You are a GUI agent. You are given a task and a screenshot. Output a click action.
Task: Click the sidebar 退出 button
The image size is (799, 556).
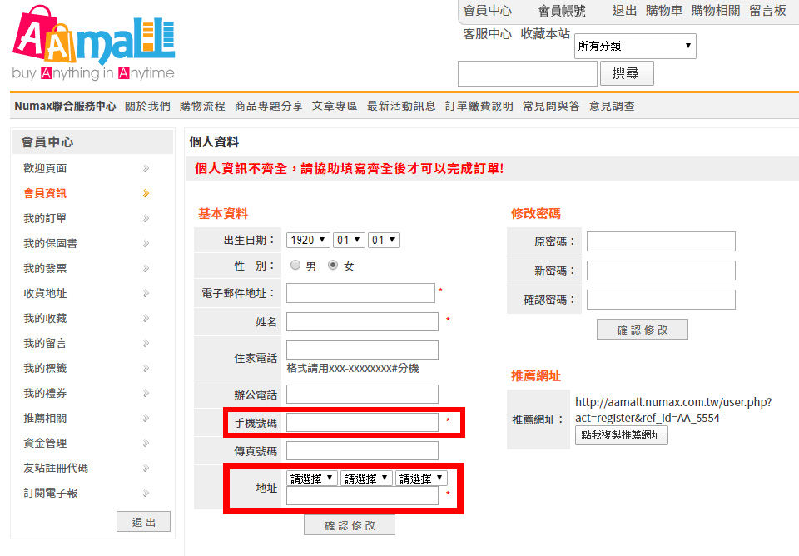coord(144,522)
